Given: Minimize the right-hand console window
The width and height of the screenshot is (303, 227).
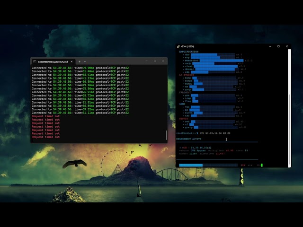Looking at the screenshot, I should point(270,46).
